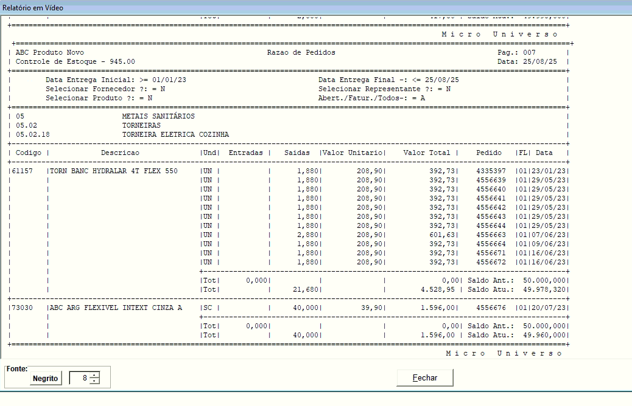Click total saidas 21,680

pos(306,290)
